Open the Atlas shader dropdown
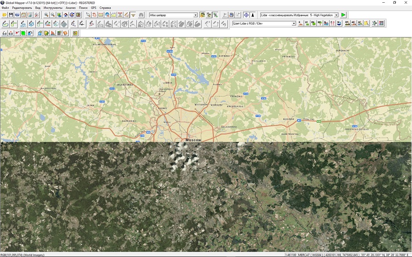This screenshot has width=412, height=257. [195, 15]
